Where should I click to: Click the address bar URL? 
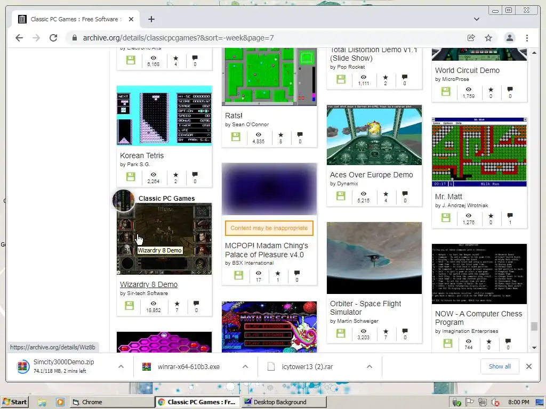point(178,38)
